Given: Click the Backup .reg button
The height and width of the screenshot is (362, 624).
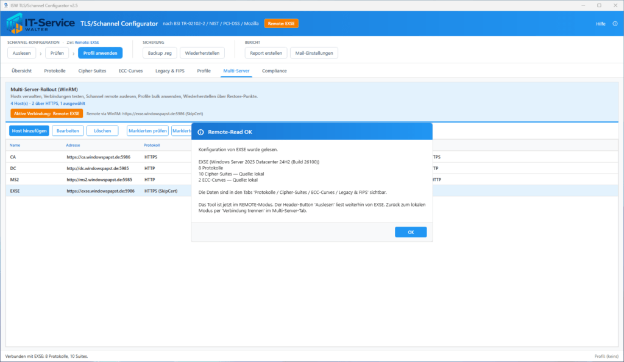Looking at the screenshot, I should click(x=160, y=53).
